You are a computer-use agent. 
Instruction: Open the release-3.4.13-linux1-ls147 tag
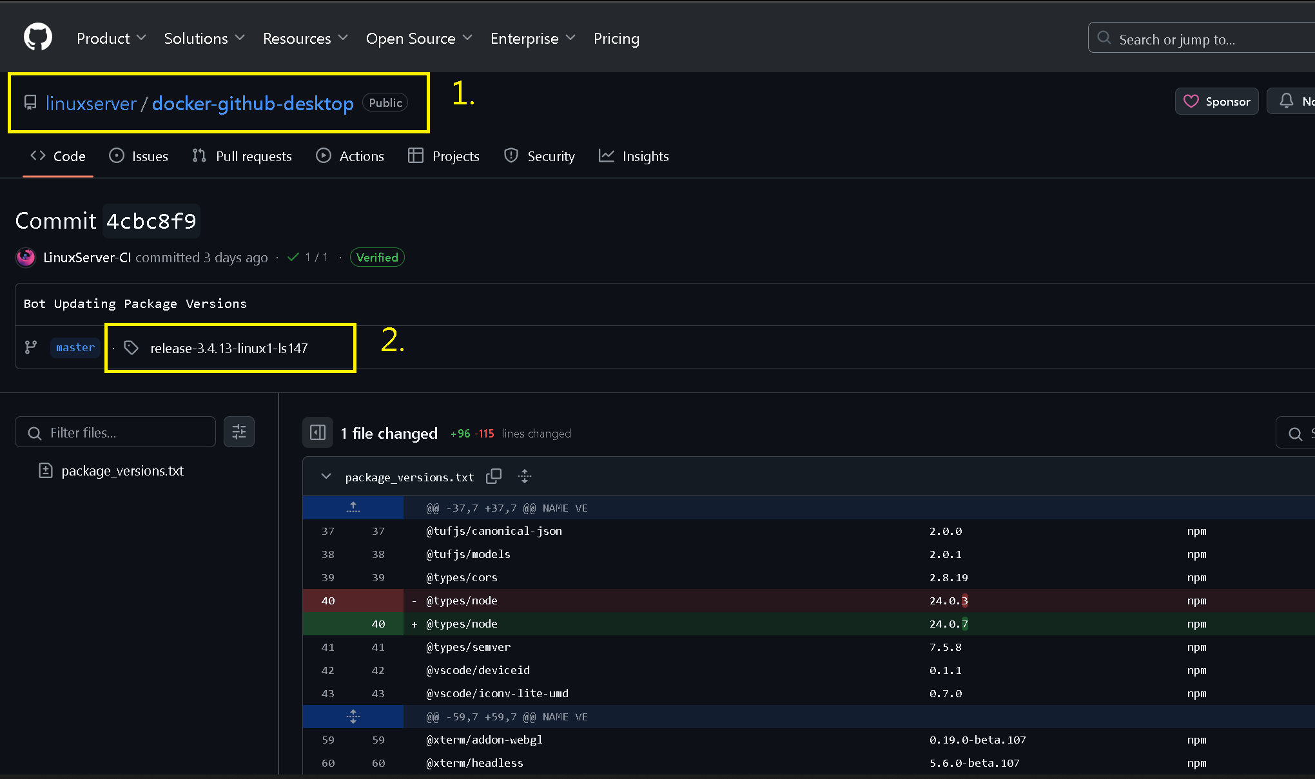pos(229,348)
